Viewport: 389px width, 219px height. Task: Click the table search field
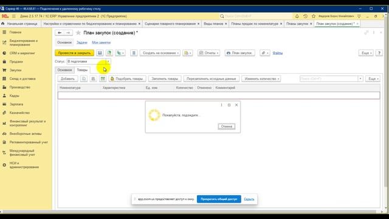click(329, 78)
